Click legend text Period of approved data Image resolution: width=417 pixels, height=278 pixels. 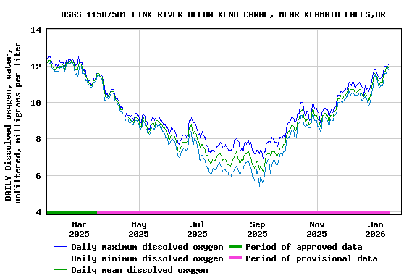tap(304, 247)
